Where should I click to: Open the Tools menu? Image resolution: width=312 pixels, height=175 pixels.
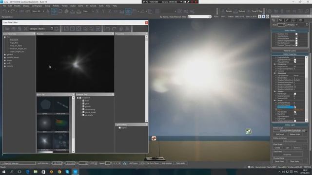[101, 6]
